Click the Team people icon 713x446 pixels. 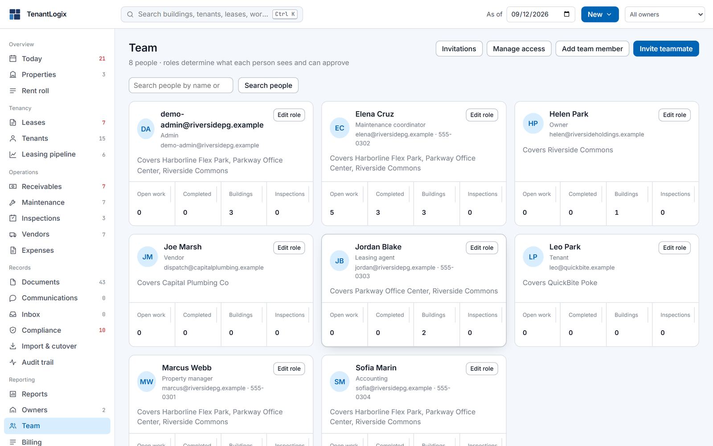pos(13,426)
